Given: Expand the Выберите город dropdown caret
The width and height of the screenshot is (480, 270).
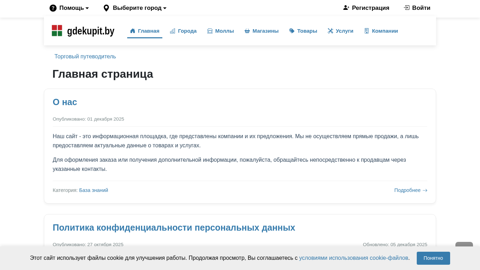Looking at the screenshot, I should (165, 8).
